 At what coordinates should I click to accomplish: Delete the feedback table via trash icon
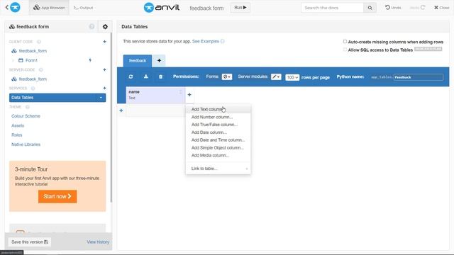(161, 76)
